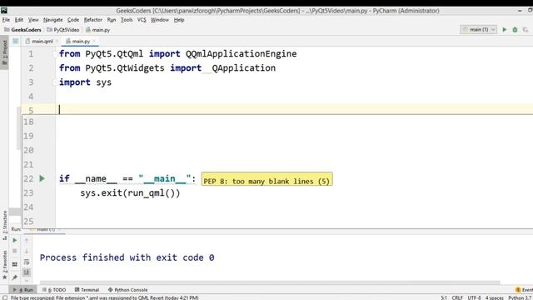
Task: Click the up-the-stack-trace arrow in Run panel
Action: (x=27, y=241)
